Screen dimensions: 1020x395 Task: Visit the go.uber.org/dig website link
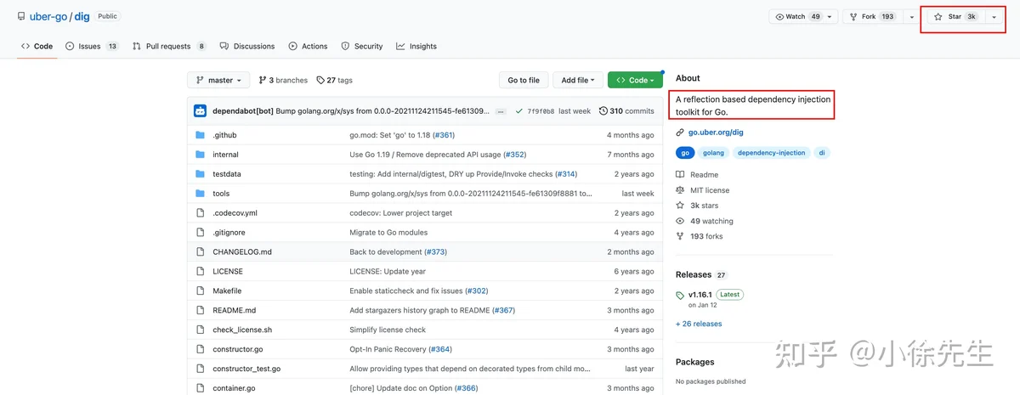pyautogui.click(x=716, y=133)
